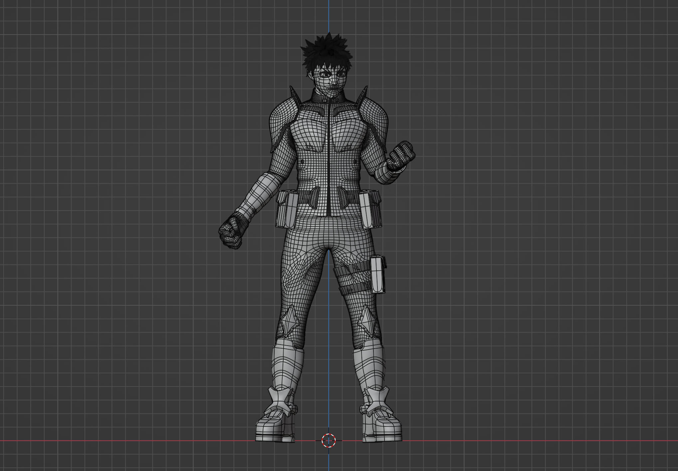Click the blue Z axis line above the head
Viewport: 678px width, 471px height.
329,17
